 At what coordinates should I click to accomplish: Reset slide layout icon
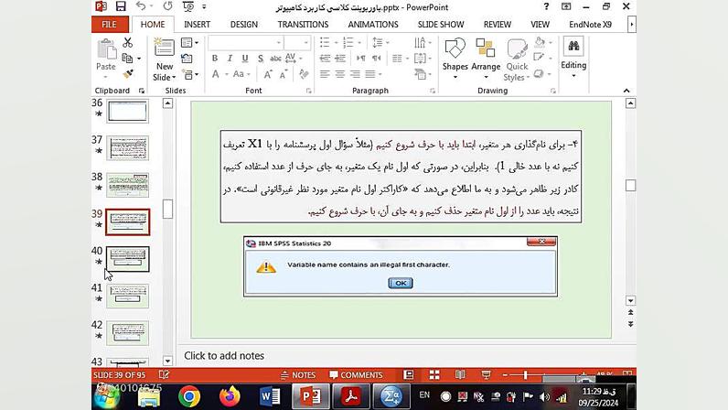pyautogui.click(x=187, y=59)
